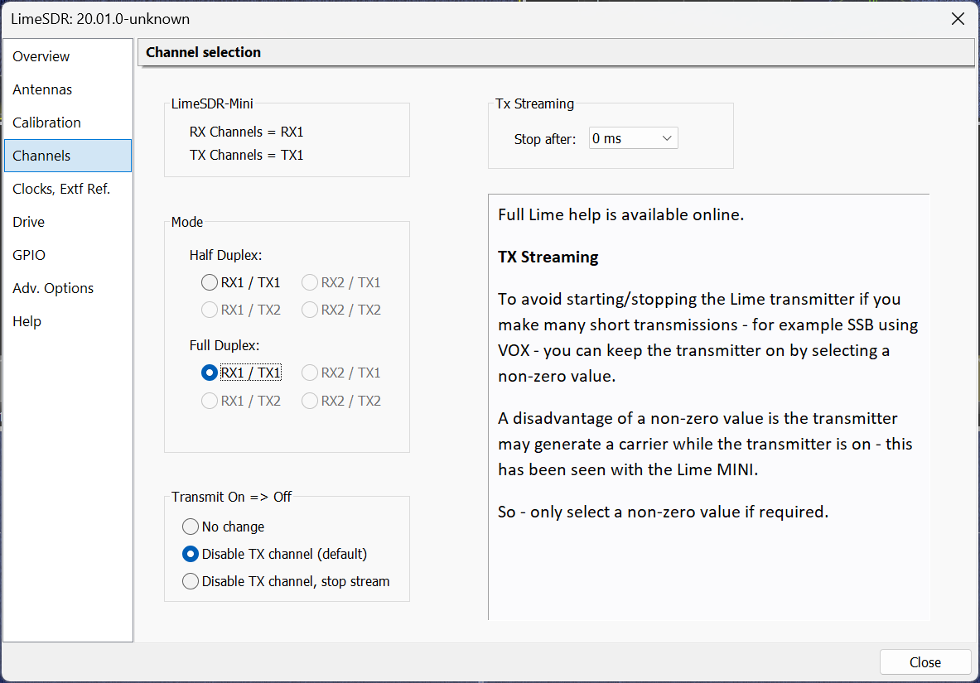Open the Help section in sidebar

pyautogui.click(x=27, y=321)
